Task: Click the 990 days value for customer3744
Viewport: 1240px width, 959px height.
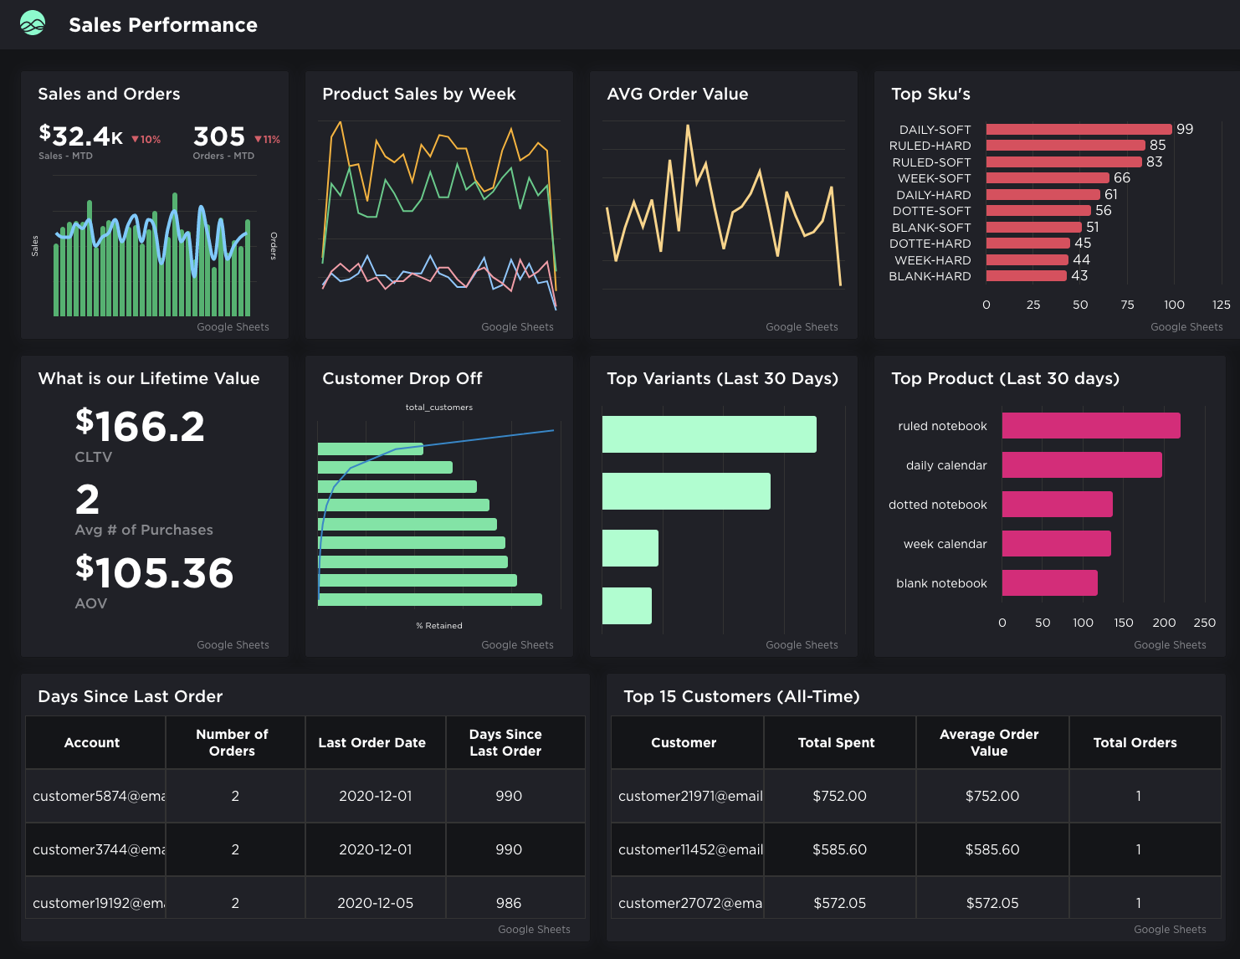Action: point(508,849)
